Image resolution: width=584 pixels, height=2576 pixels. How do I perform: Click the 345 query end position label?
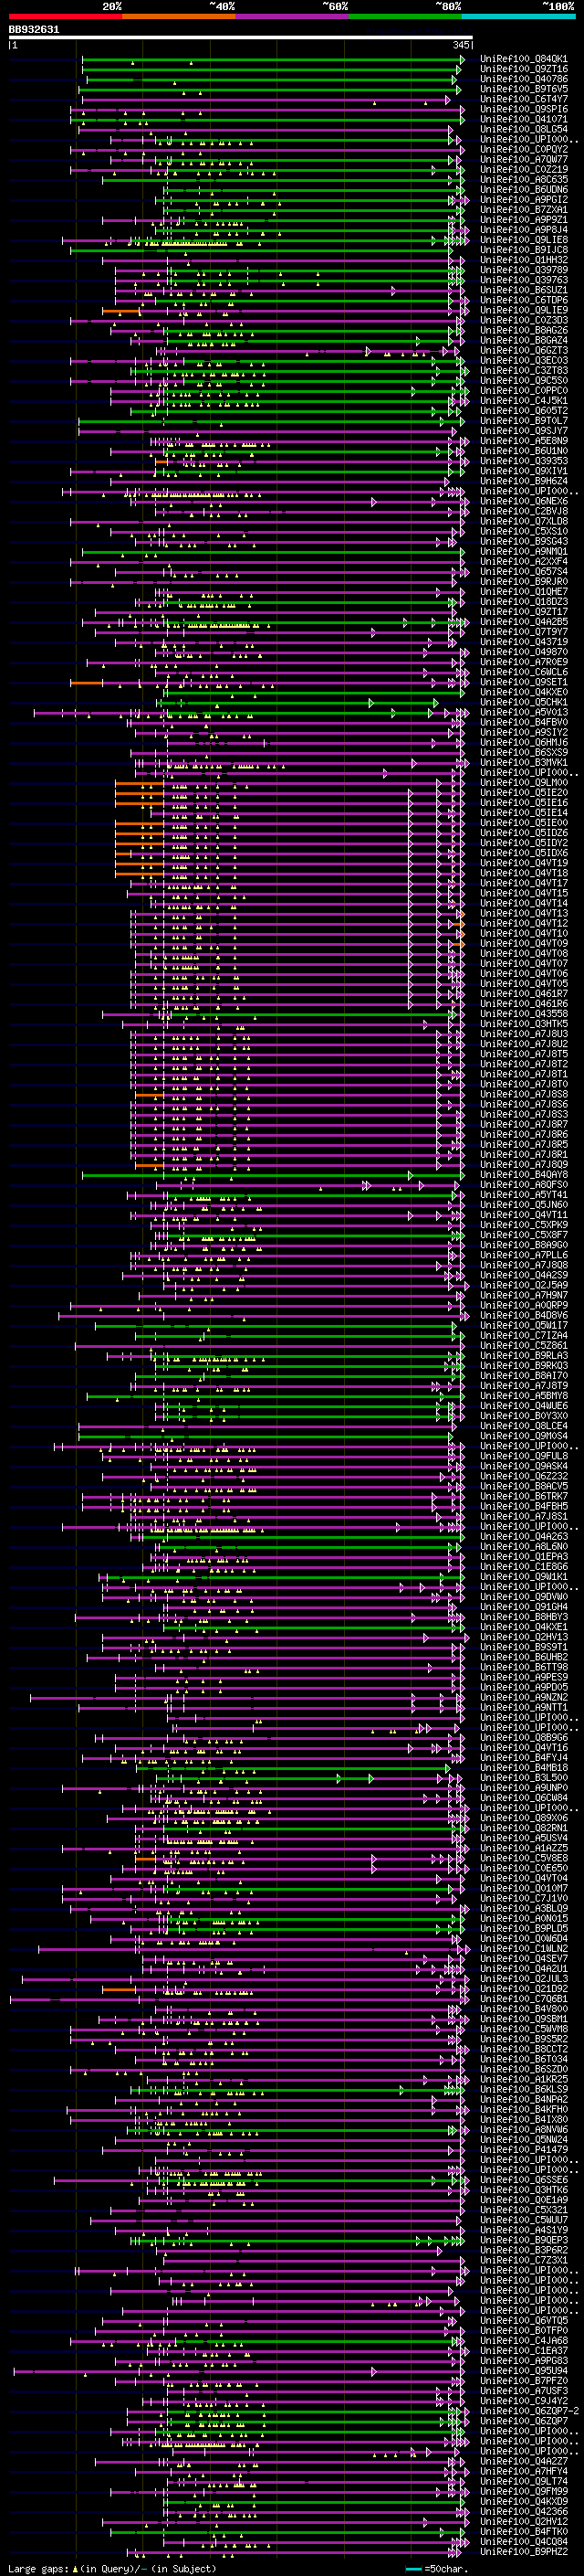461,45
